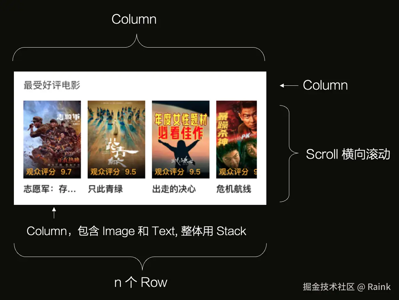The width and height of the screenshot is (399, 300).
Task: Open the 只此青绿 movie poster thumbnail
Action: 116,140
